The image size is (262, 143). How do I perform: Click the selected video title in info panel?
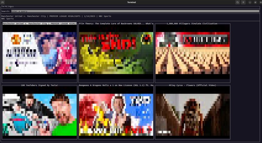[56, 16]
